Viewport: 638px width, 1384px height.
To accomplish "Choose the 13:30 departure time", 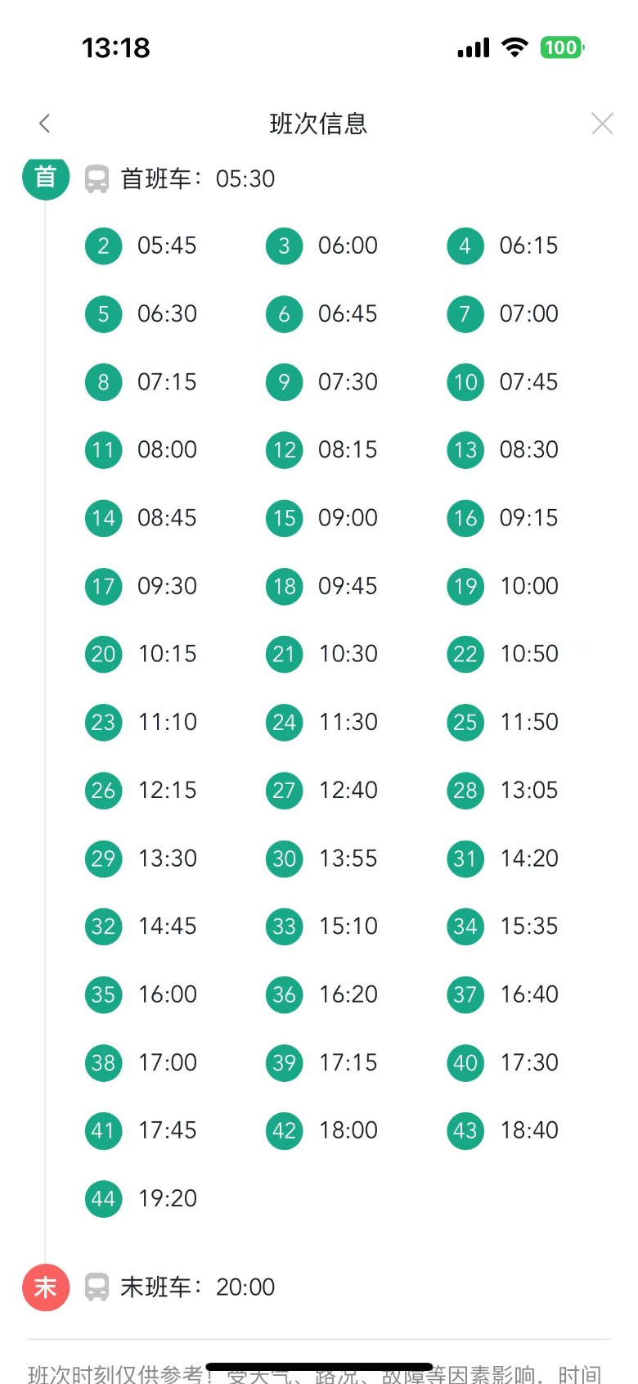I will pos(168,858).
